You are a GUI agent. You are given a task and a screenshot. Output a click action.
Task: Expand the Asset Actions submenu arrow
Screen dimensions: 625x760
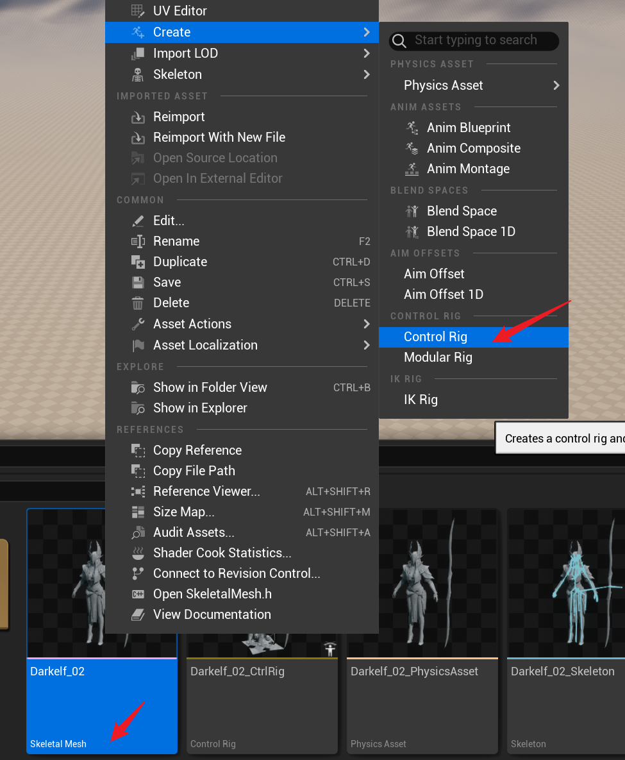pyautogui.click(x=367, y=324)
